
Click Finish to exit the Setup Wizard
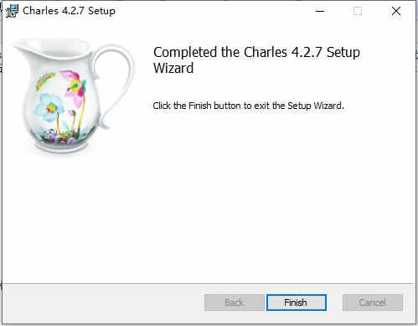click(x=297, y=303)
